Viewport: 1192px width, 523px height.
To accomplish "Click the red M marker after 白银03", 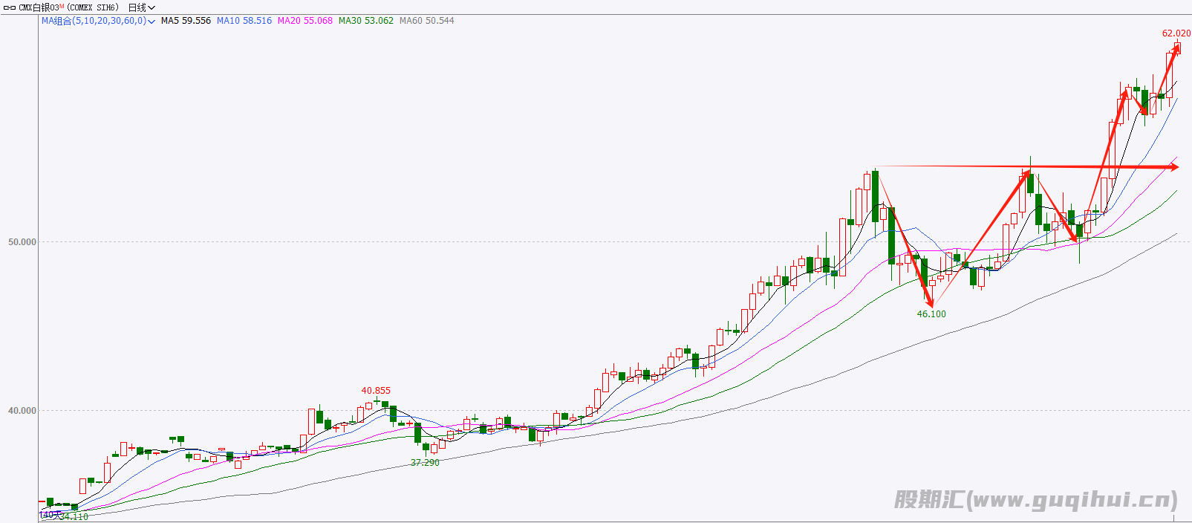I will (62, 7).
